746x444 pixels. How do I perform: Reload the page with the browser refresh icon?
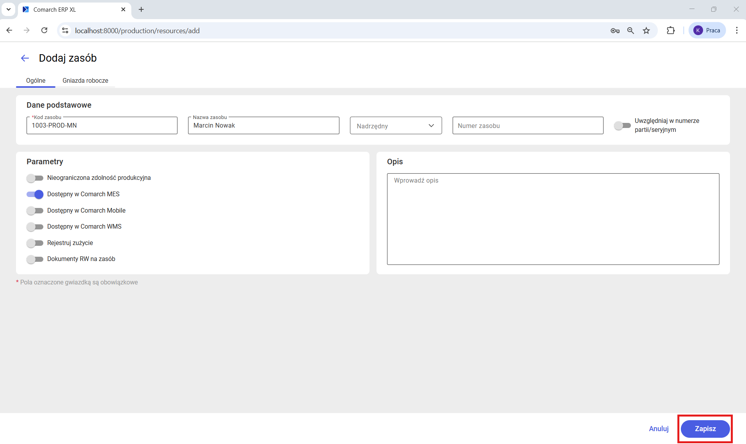pos(44,30)
